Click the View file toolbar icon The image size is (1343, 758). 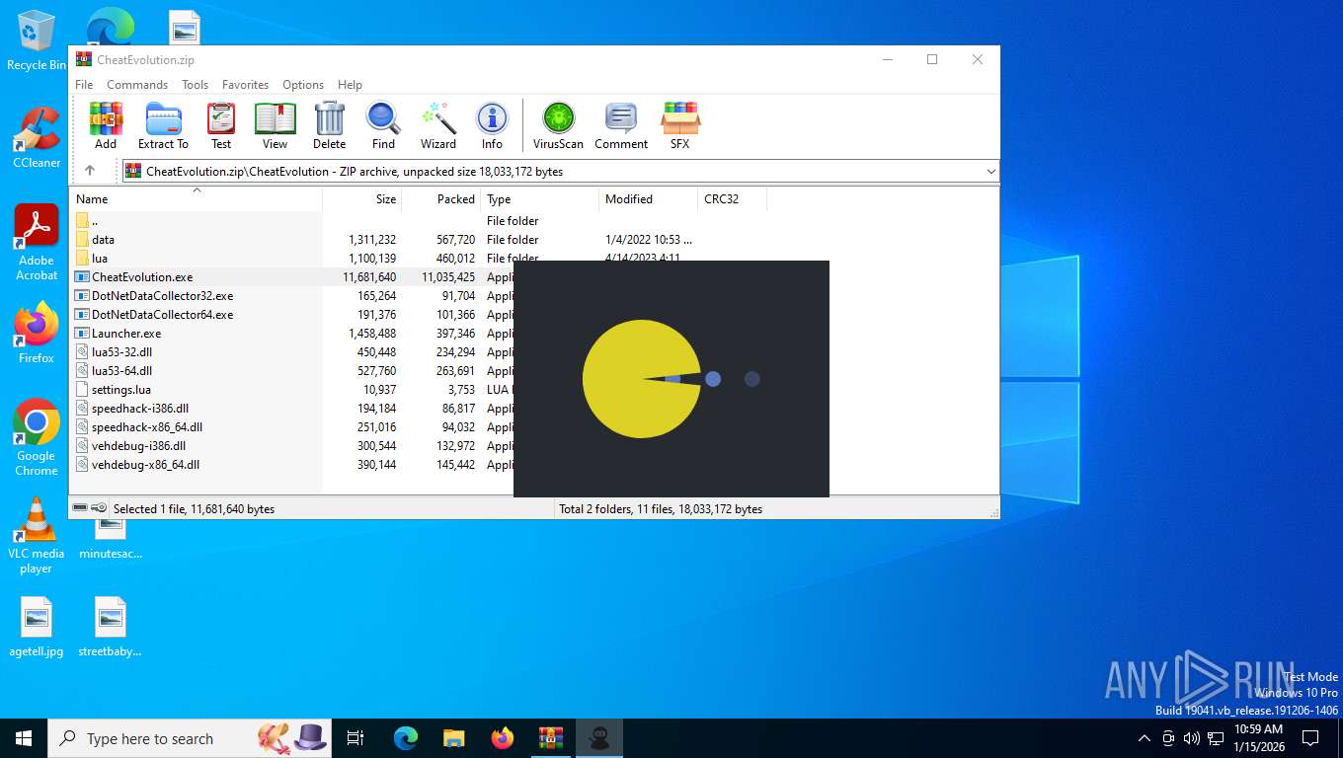tap(275, 125)
